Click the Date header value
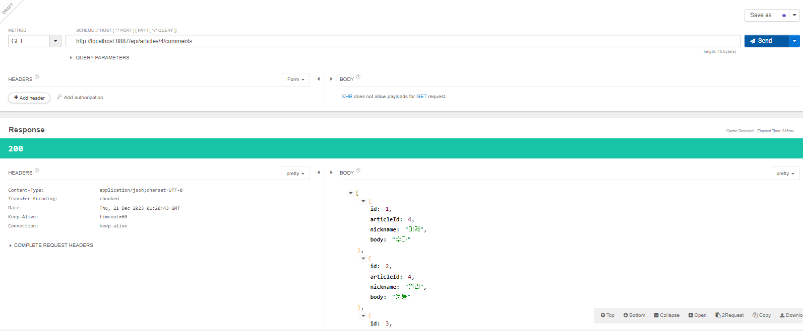The width and height of the screenshot is (803, 331). pyautogui.click(x=140, y=208)
